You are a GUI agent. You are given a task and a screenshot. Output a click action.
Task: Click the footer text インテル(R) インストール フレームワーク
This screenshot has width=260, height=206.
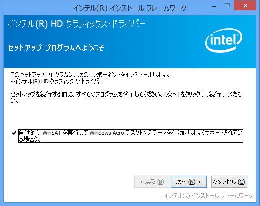point(208,196)
